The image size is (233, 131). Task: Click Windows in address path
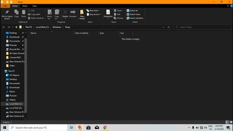click(57, 27)
